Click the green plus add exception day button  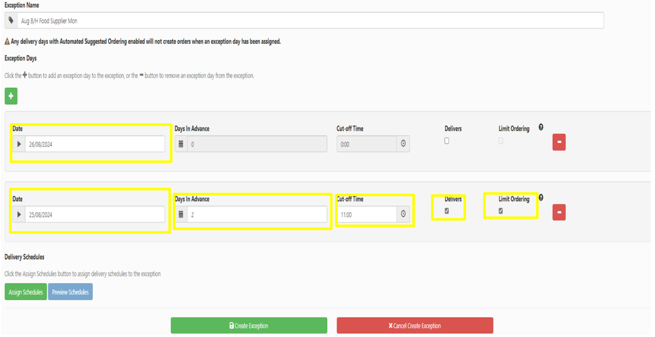pyautogui.click(x=11, y=96)
